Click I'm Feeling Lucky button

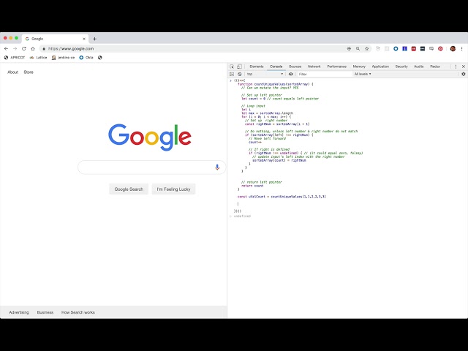coord(173,189)
